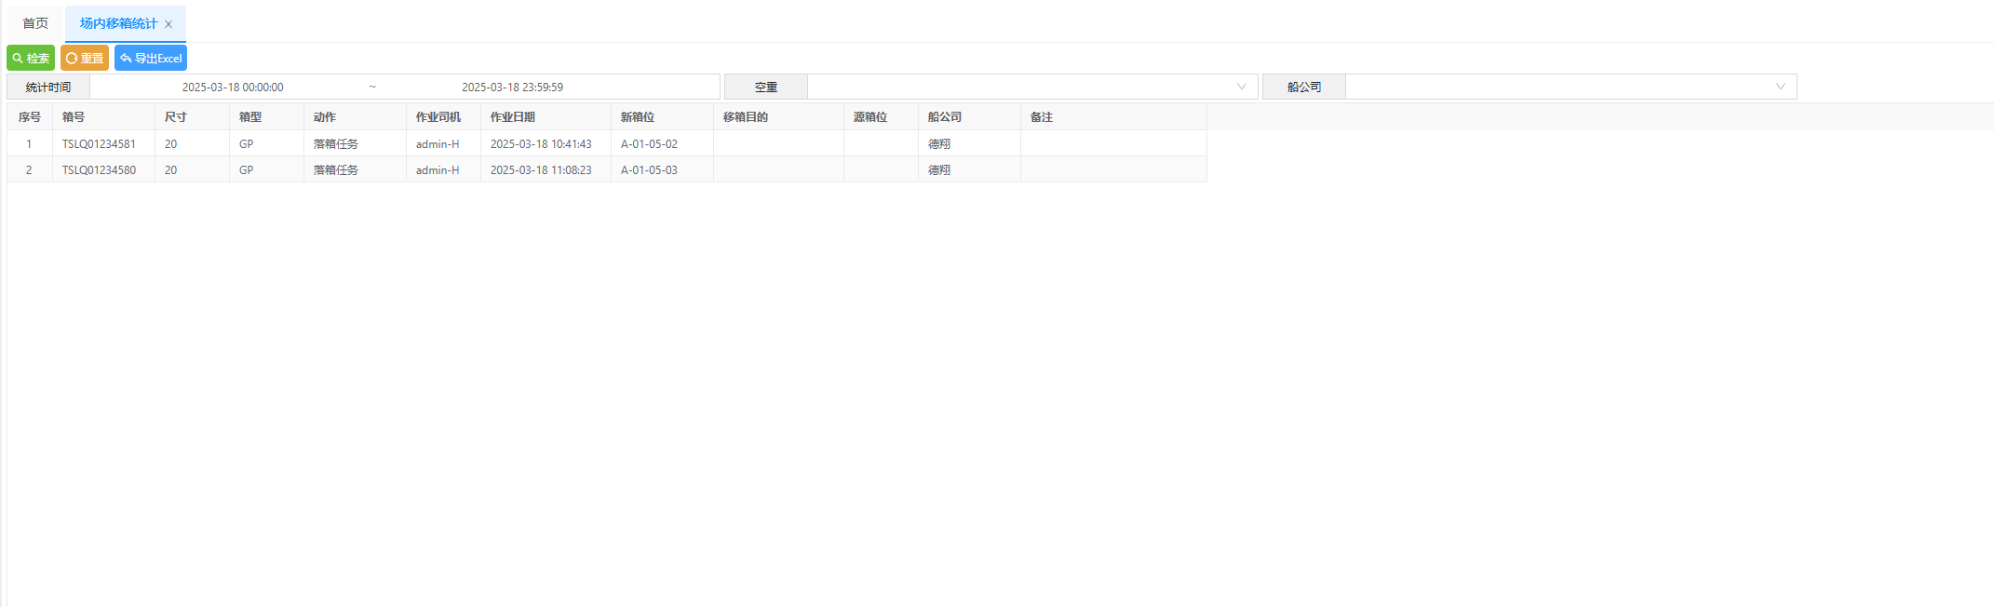
Task: Close the 场内移箱统计 tab
Action: (168, 24)
